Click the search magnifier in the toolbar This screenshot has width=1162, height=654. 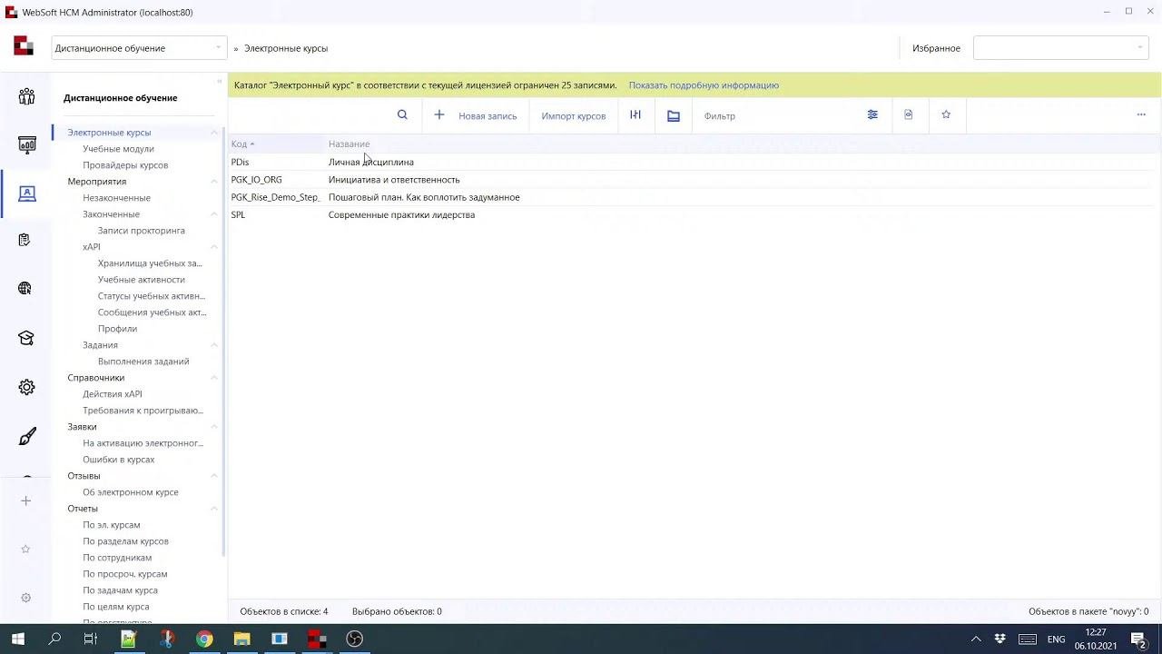pos(402,114)
